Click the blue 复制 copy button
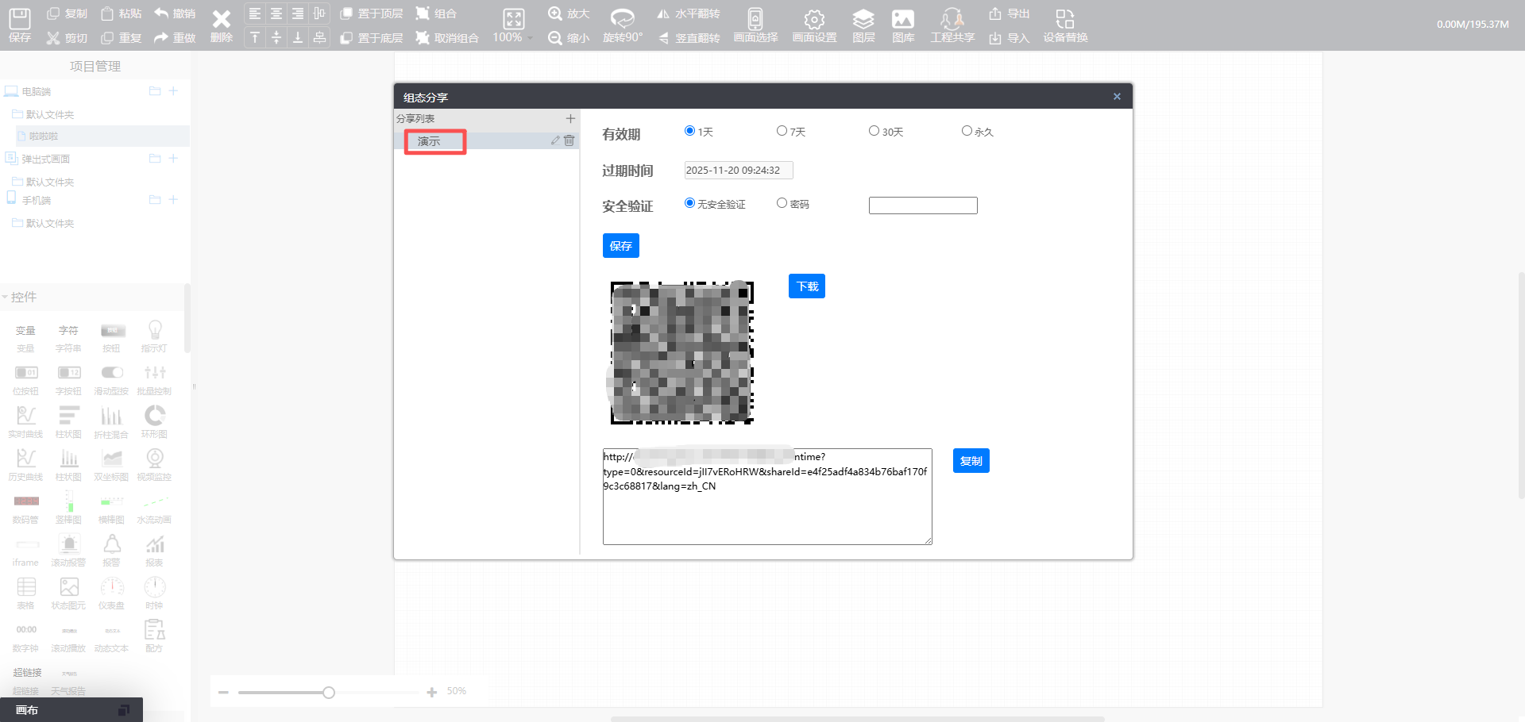This screenshot has width=1525, height=722. (x=971, y=461)
